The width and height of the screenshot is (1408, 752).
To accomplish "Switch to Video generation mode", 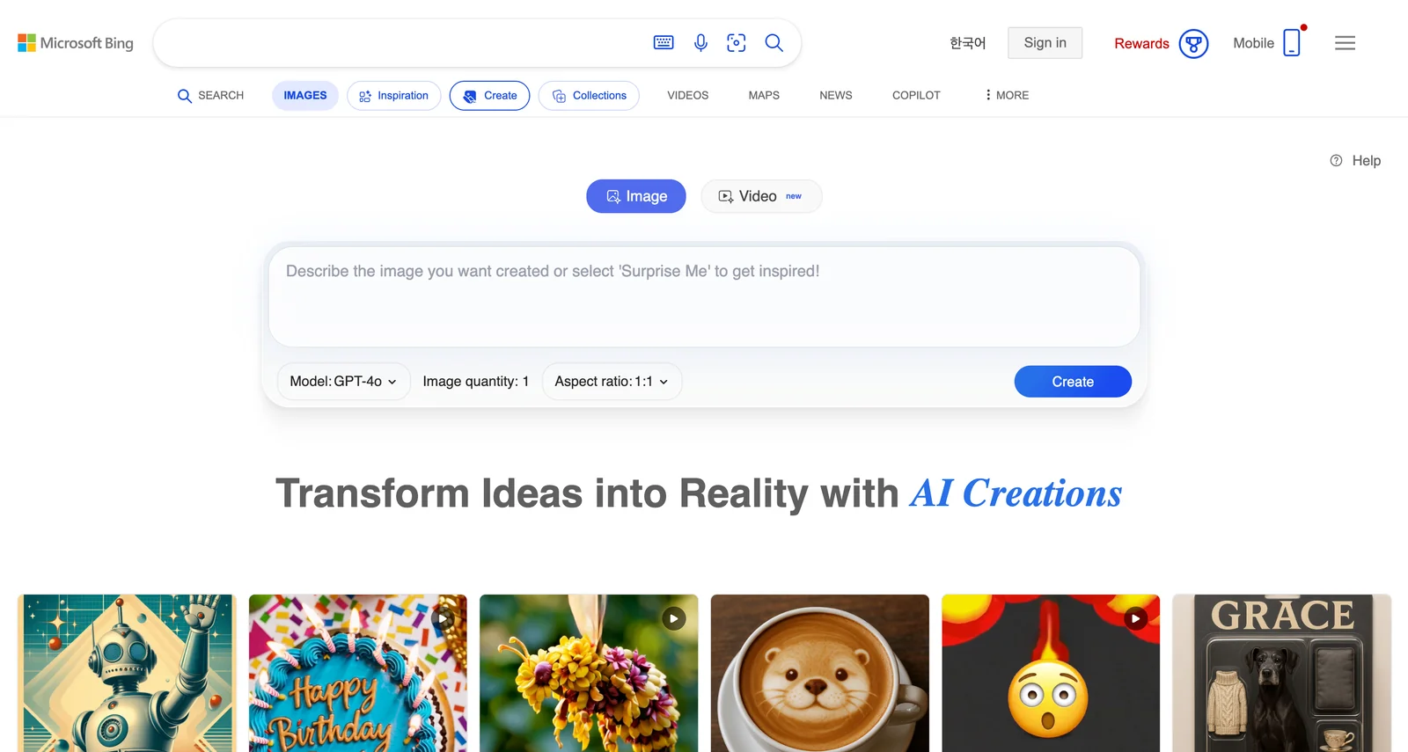I will tap(761, 196).
